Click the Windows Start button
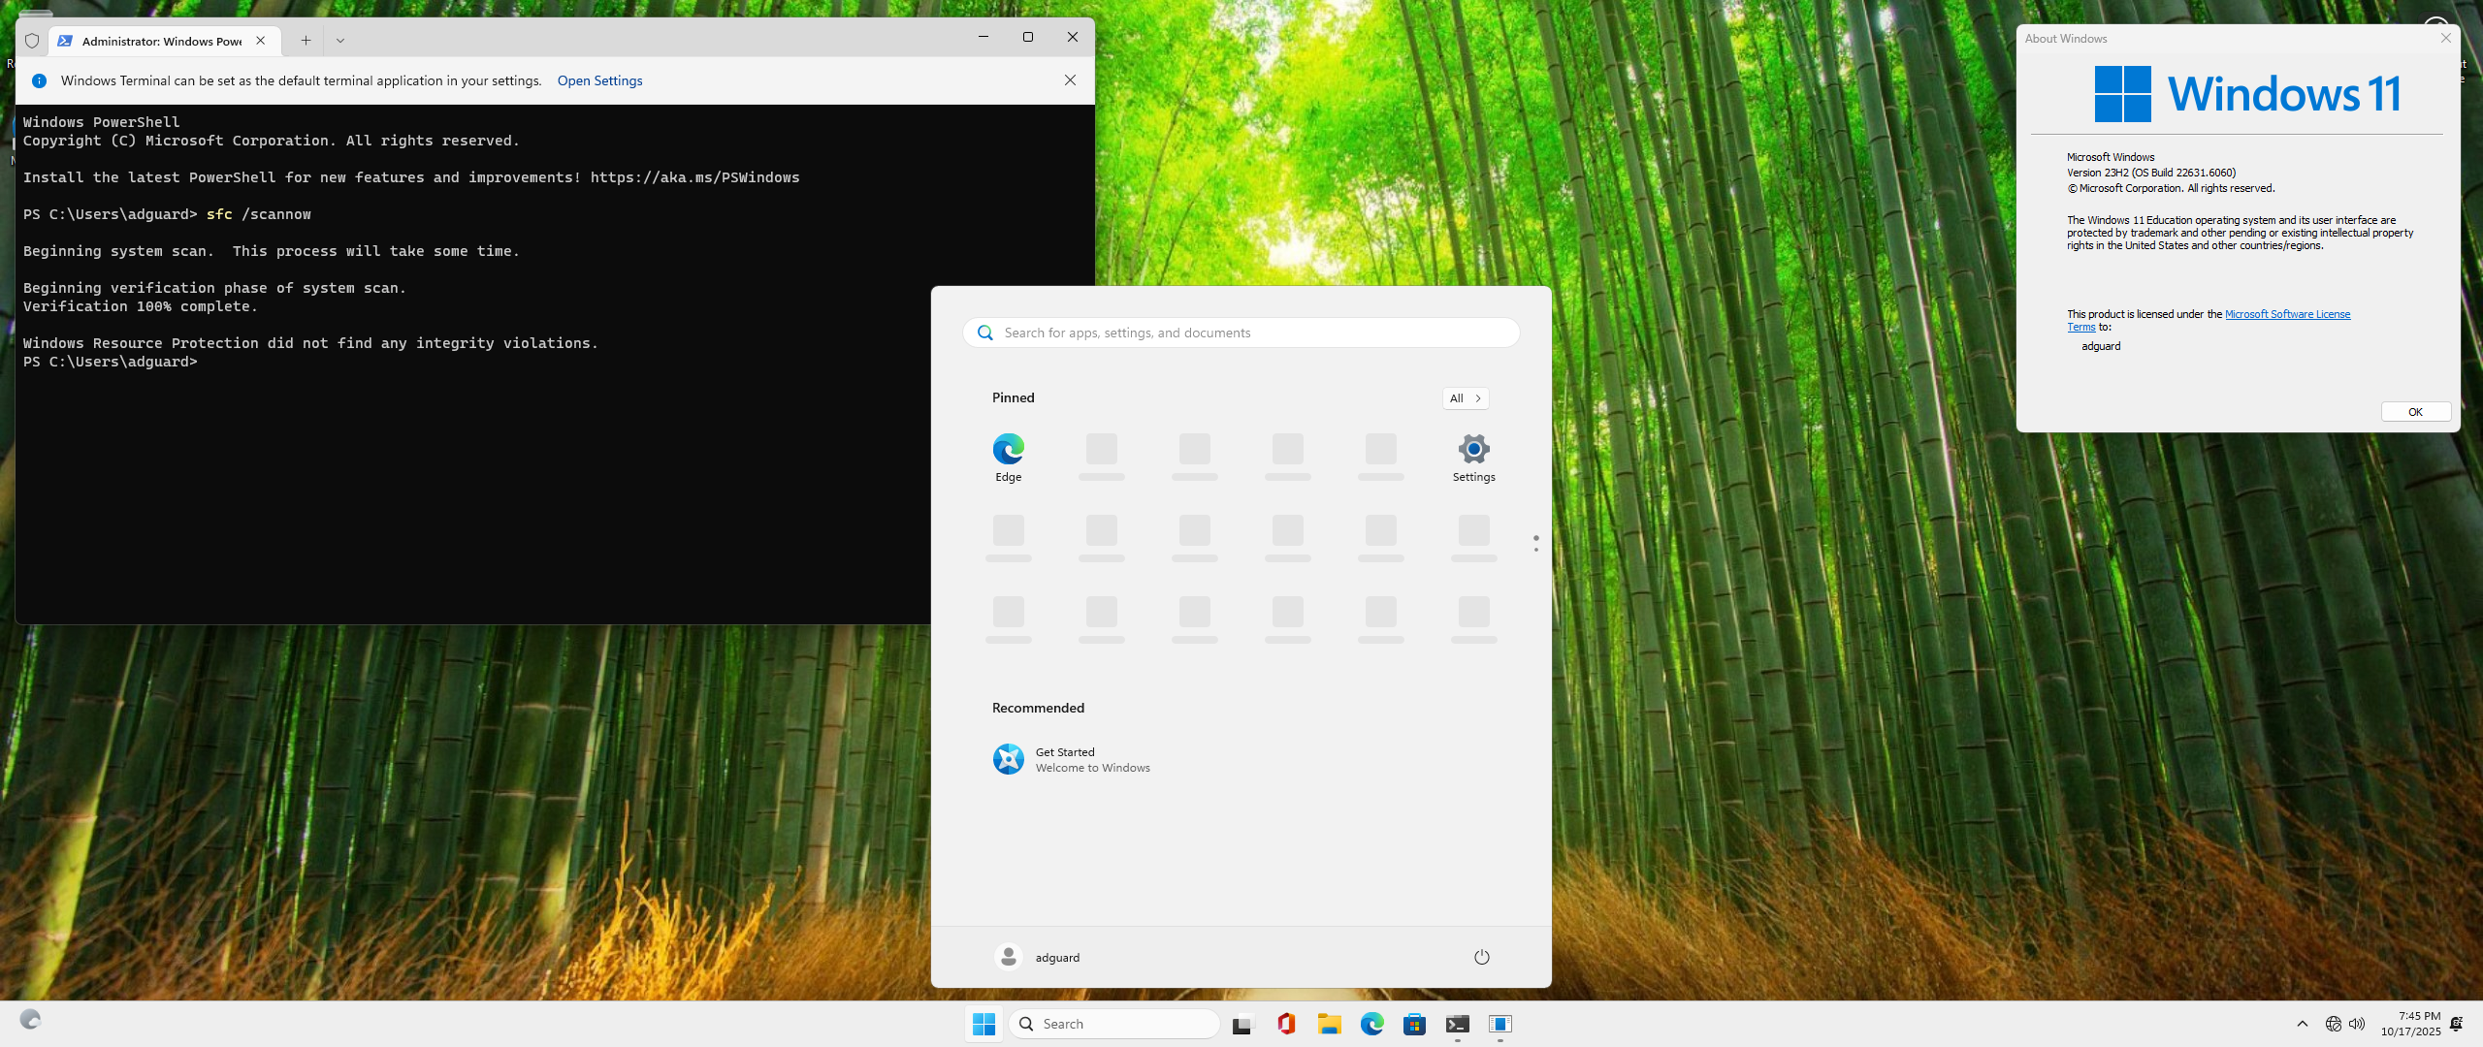The image size is (2483, 1047). (x=984, y=1024)
